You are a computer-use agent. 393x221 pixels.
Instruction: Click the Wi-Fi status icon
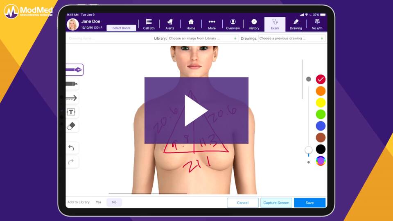tap(307, 15)
